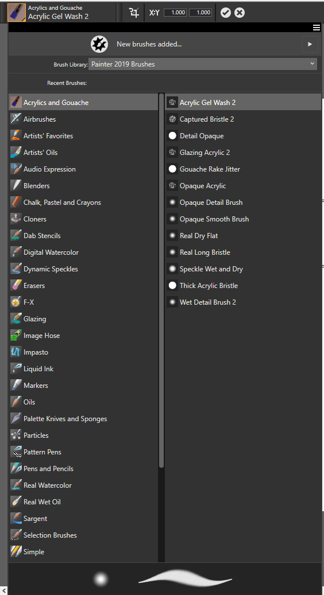Viewport: 324px width, 595px height.
Task: Choose the Erasers category icon
Action: [x=16, y=286]
